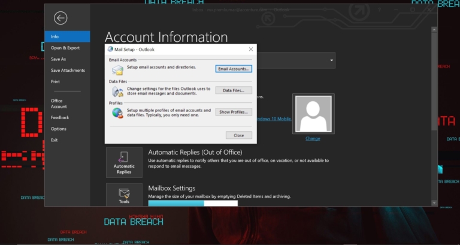Click the Email Accounts... button

[234, 69]
